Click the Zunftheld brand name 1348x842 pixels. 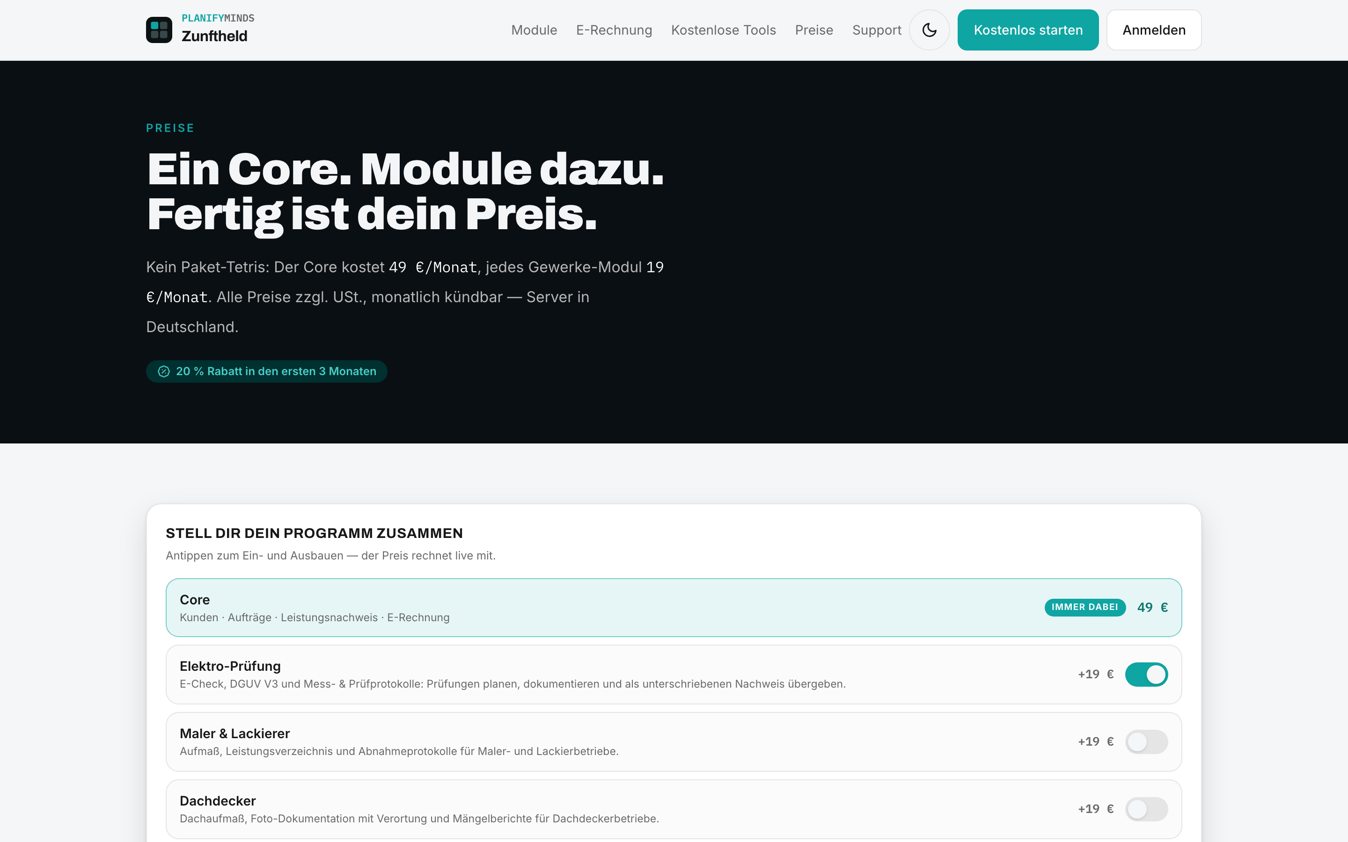214,36
